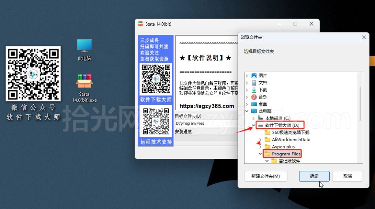The height and width of the screenshot is (209, 375).
Task: Expand the 桌面 tree node
Action: pyautogui.click(x=247, y=104)
